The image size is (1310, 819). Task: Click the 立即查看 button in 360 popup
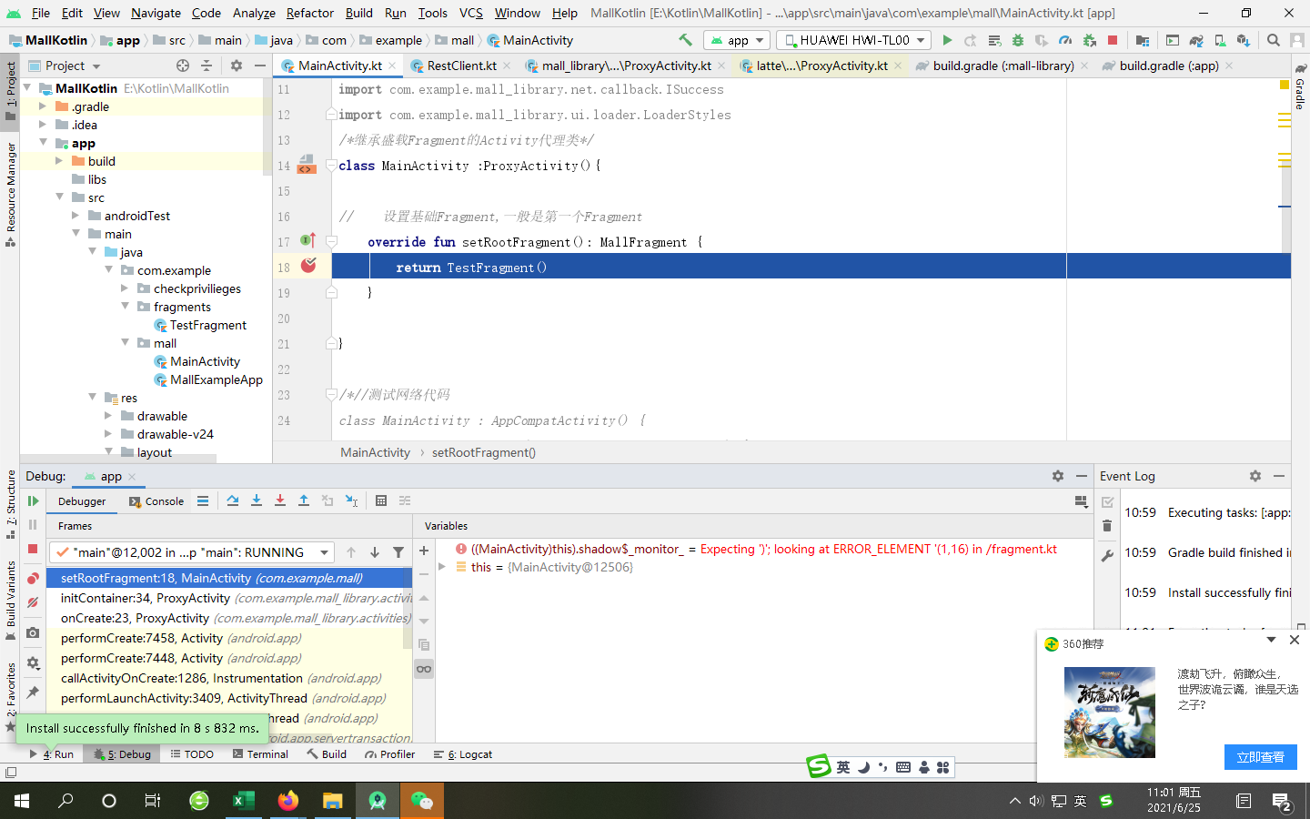[x=1260, y=757]
